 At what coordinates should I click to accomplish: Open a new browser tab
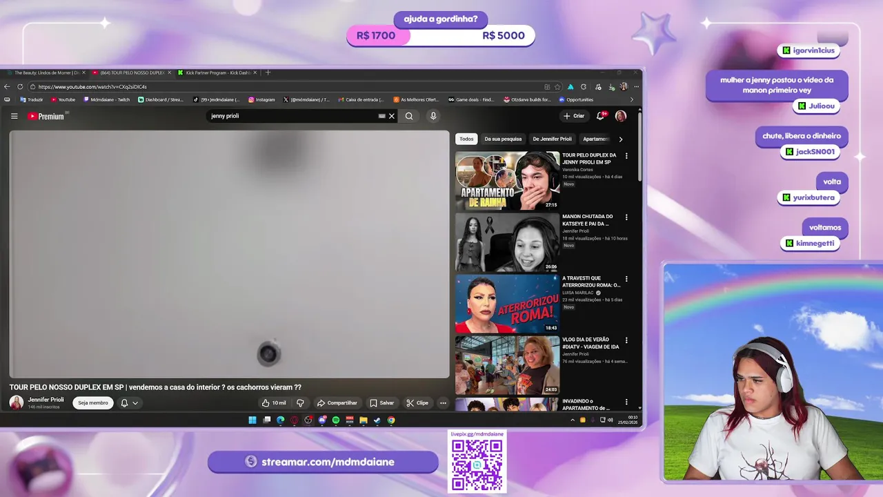click(x=268, y=72)
